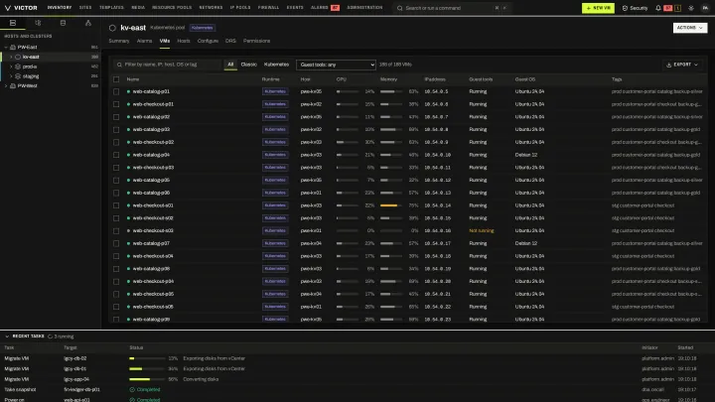
Task: Open the storage sidebar view icon
Action: click(63, 23)
